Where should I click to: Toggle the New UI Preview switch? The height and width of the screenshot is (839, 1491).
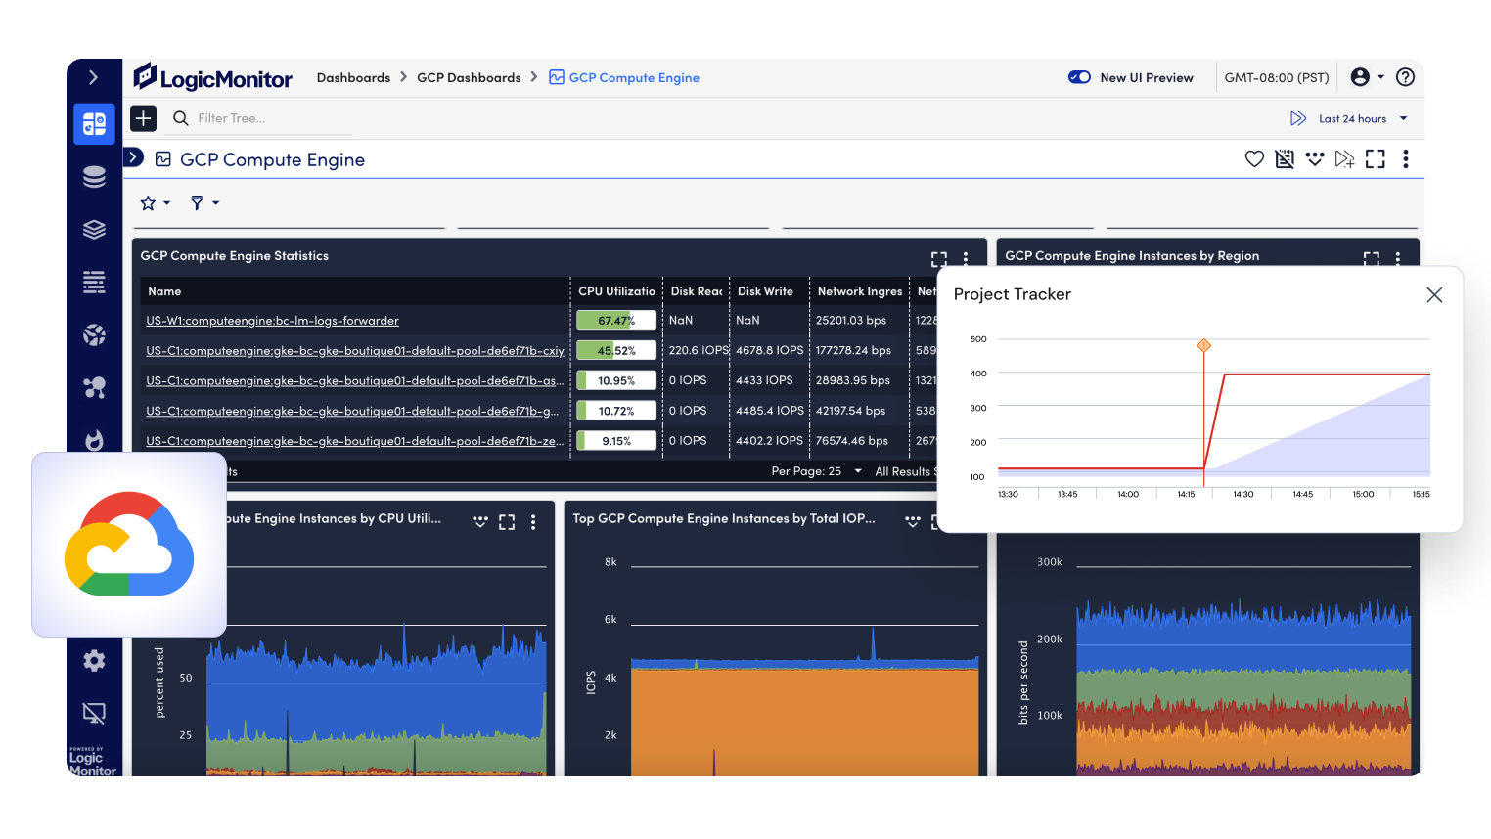point(1079,77)
